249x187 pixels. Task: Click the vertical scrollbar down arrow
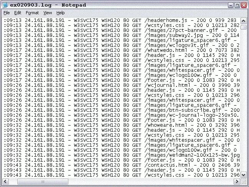point(244,175)
